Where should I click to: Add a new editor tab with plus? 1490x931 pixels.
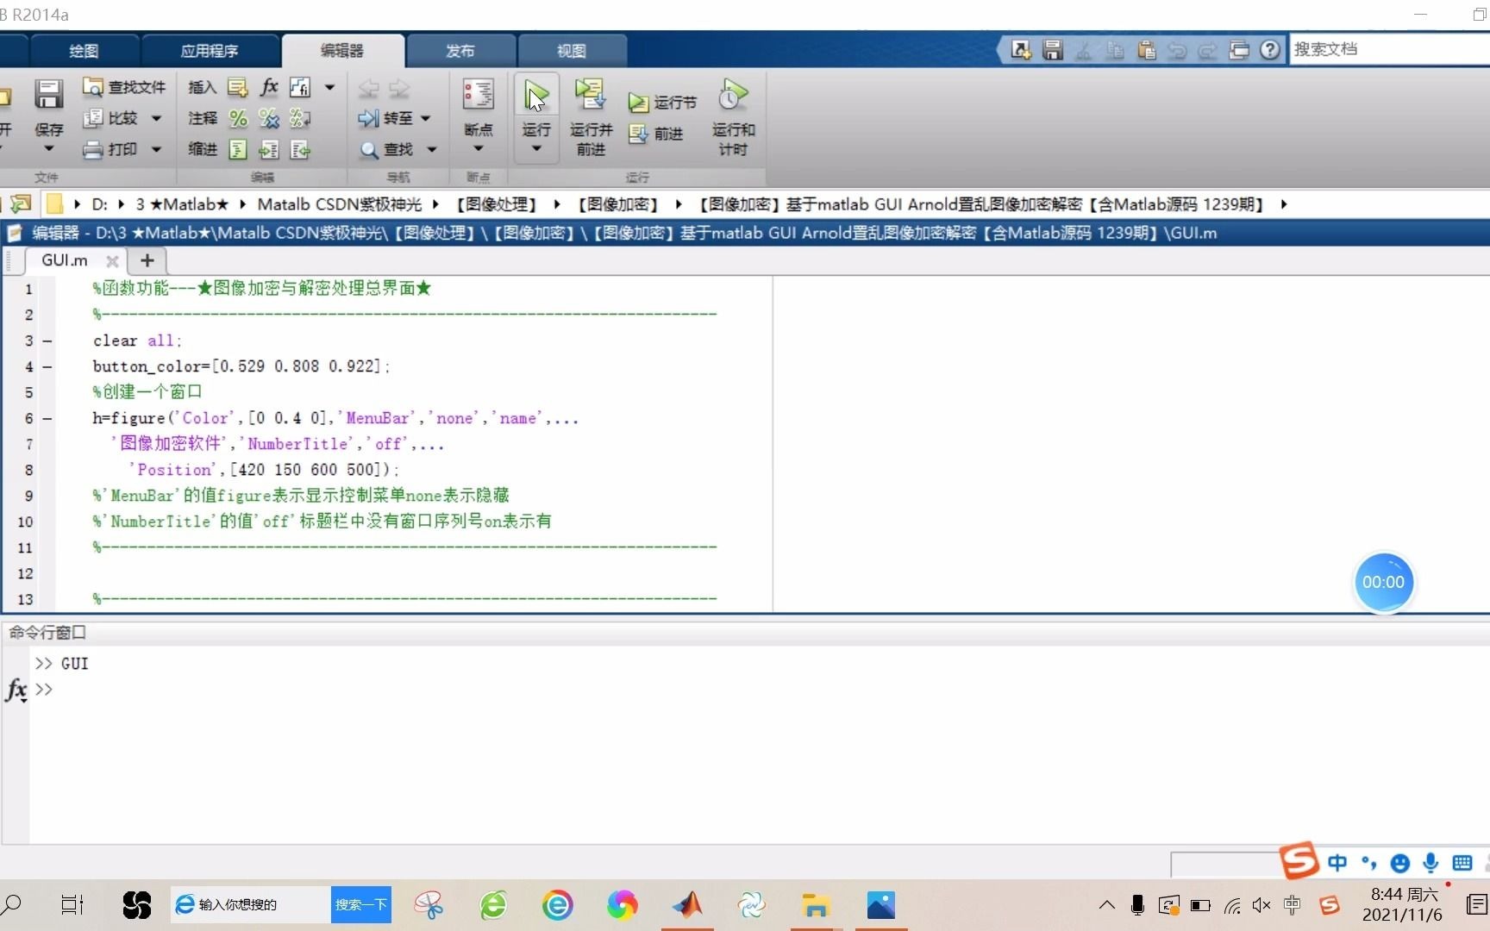(x=147, y=260)
